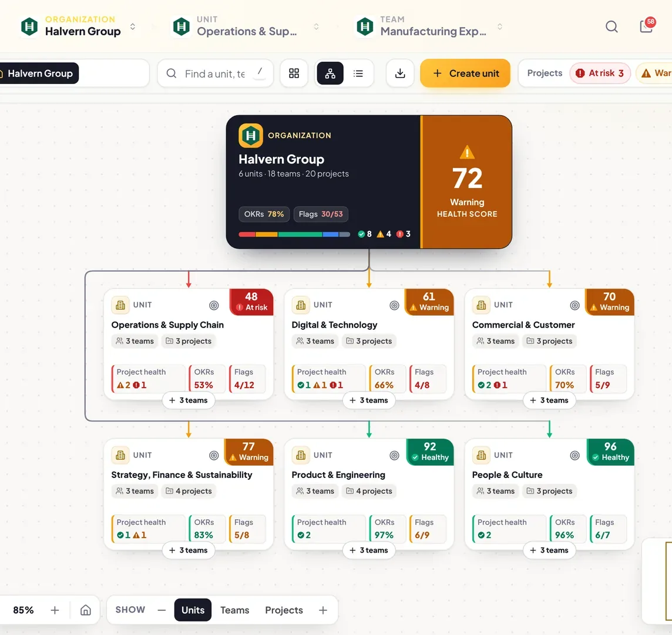The height and width of the screenshot is (635, 672).
Task: Open the search icon in top header
Action: [611, 26]
